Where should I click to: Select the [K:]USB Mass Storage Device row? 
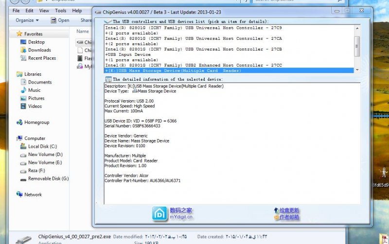point(229,70)
